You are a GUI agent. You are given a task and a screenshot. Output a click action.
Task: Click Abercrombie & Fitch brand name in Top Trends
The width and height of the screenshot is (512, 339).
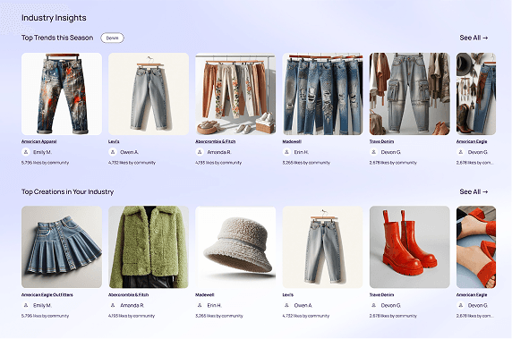(x=215, y=141)
